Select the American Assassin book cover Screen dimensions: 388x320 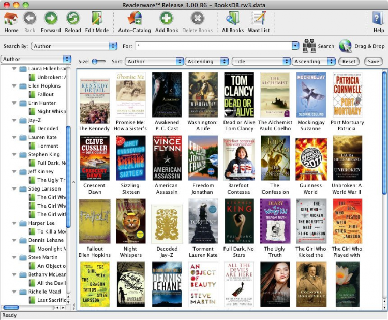[x=167, y=158]
